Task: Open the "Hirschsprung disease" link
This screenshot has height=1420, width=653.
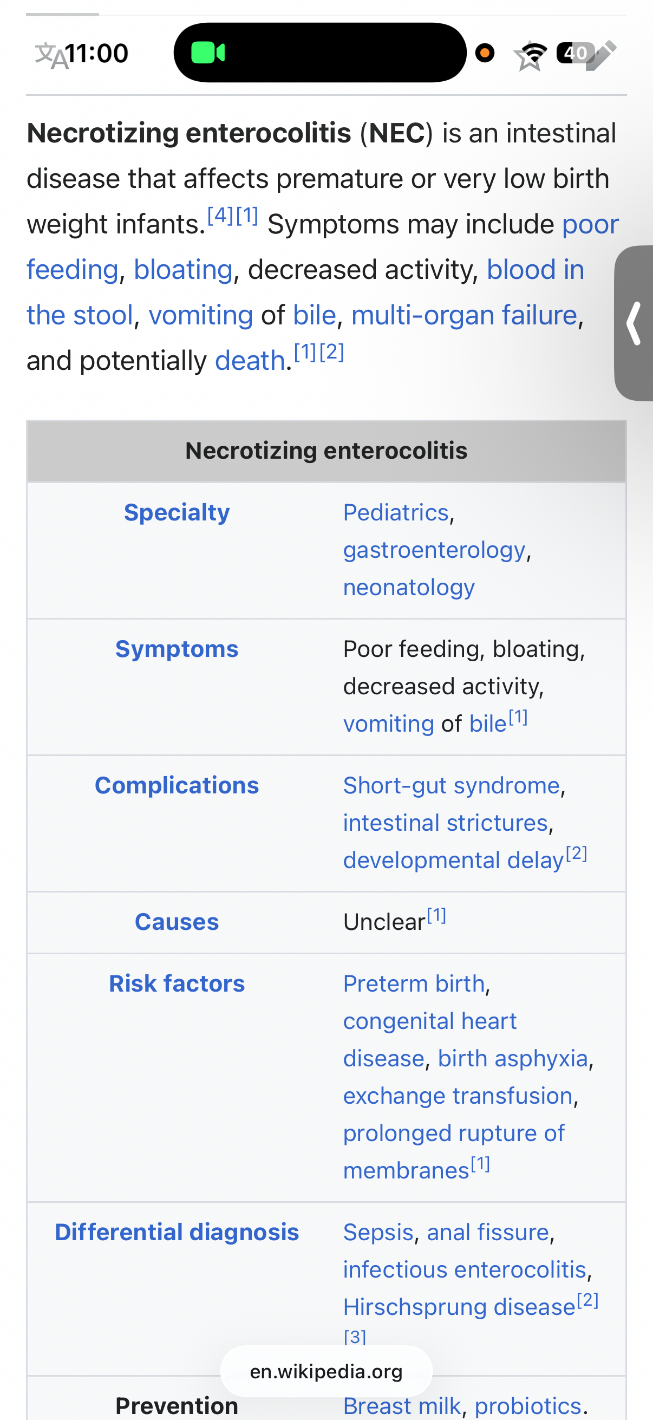Action: click(459, 1307)
